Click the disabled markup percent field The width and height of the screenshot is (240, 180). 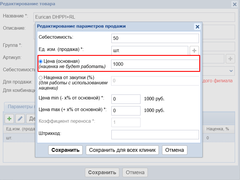tap(155, 81)
